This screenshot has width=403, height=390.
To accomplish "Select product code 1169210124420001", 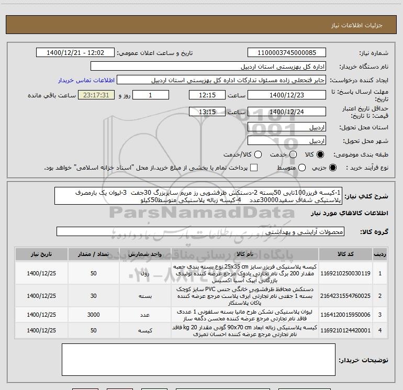I will [x=345, y=330].
